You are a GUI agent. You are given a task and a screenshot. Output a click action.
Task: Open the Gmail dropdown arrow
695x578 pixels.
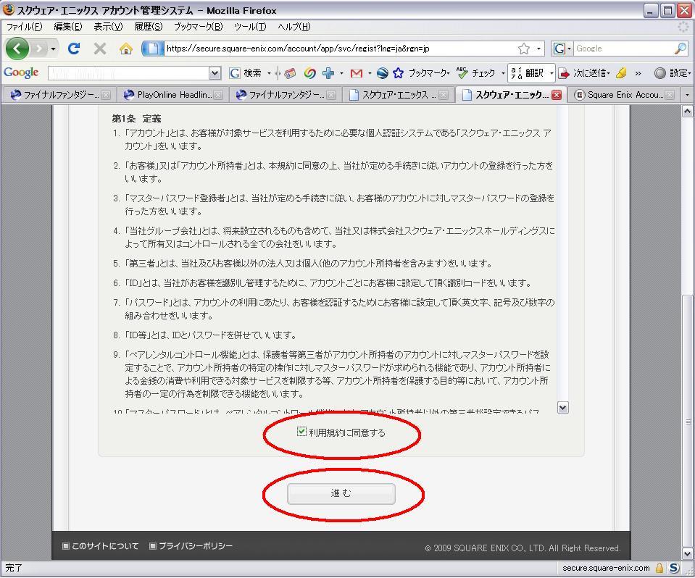coord(369,73)
